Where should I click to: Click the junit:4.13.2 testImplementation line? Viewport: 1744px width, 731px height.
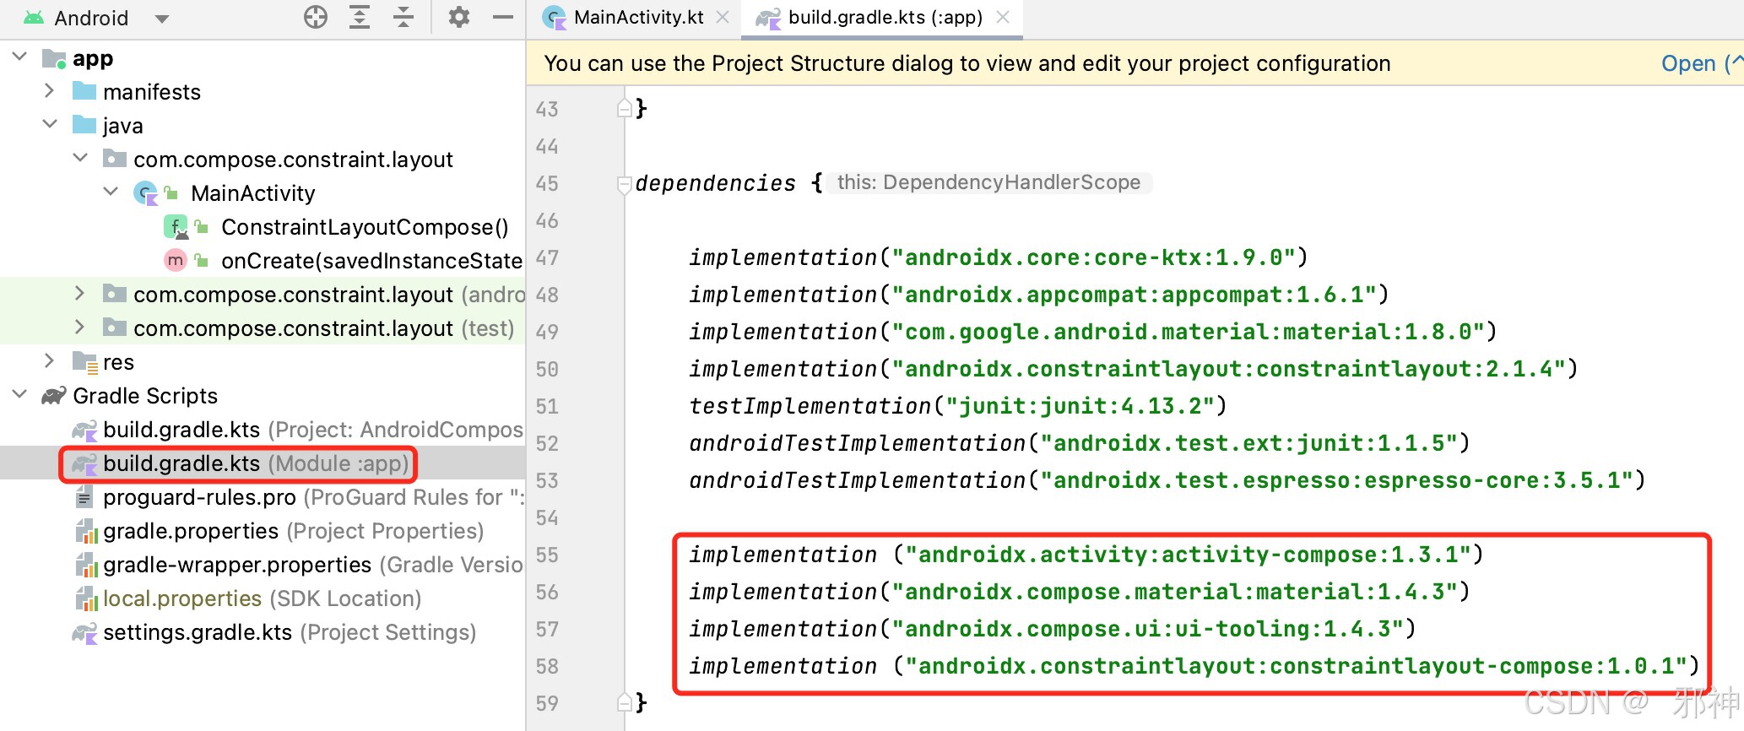(958, 406)
